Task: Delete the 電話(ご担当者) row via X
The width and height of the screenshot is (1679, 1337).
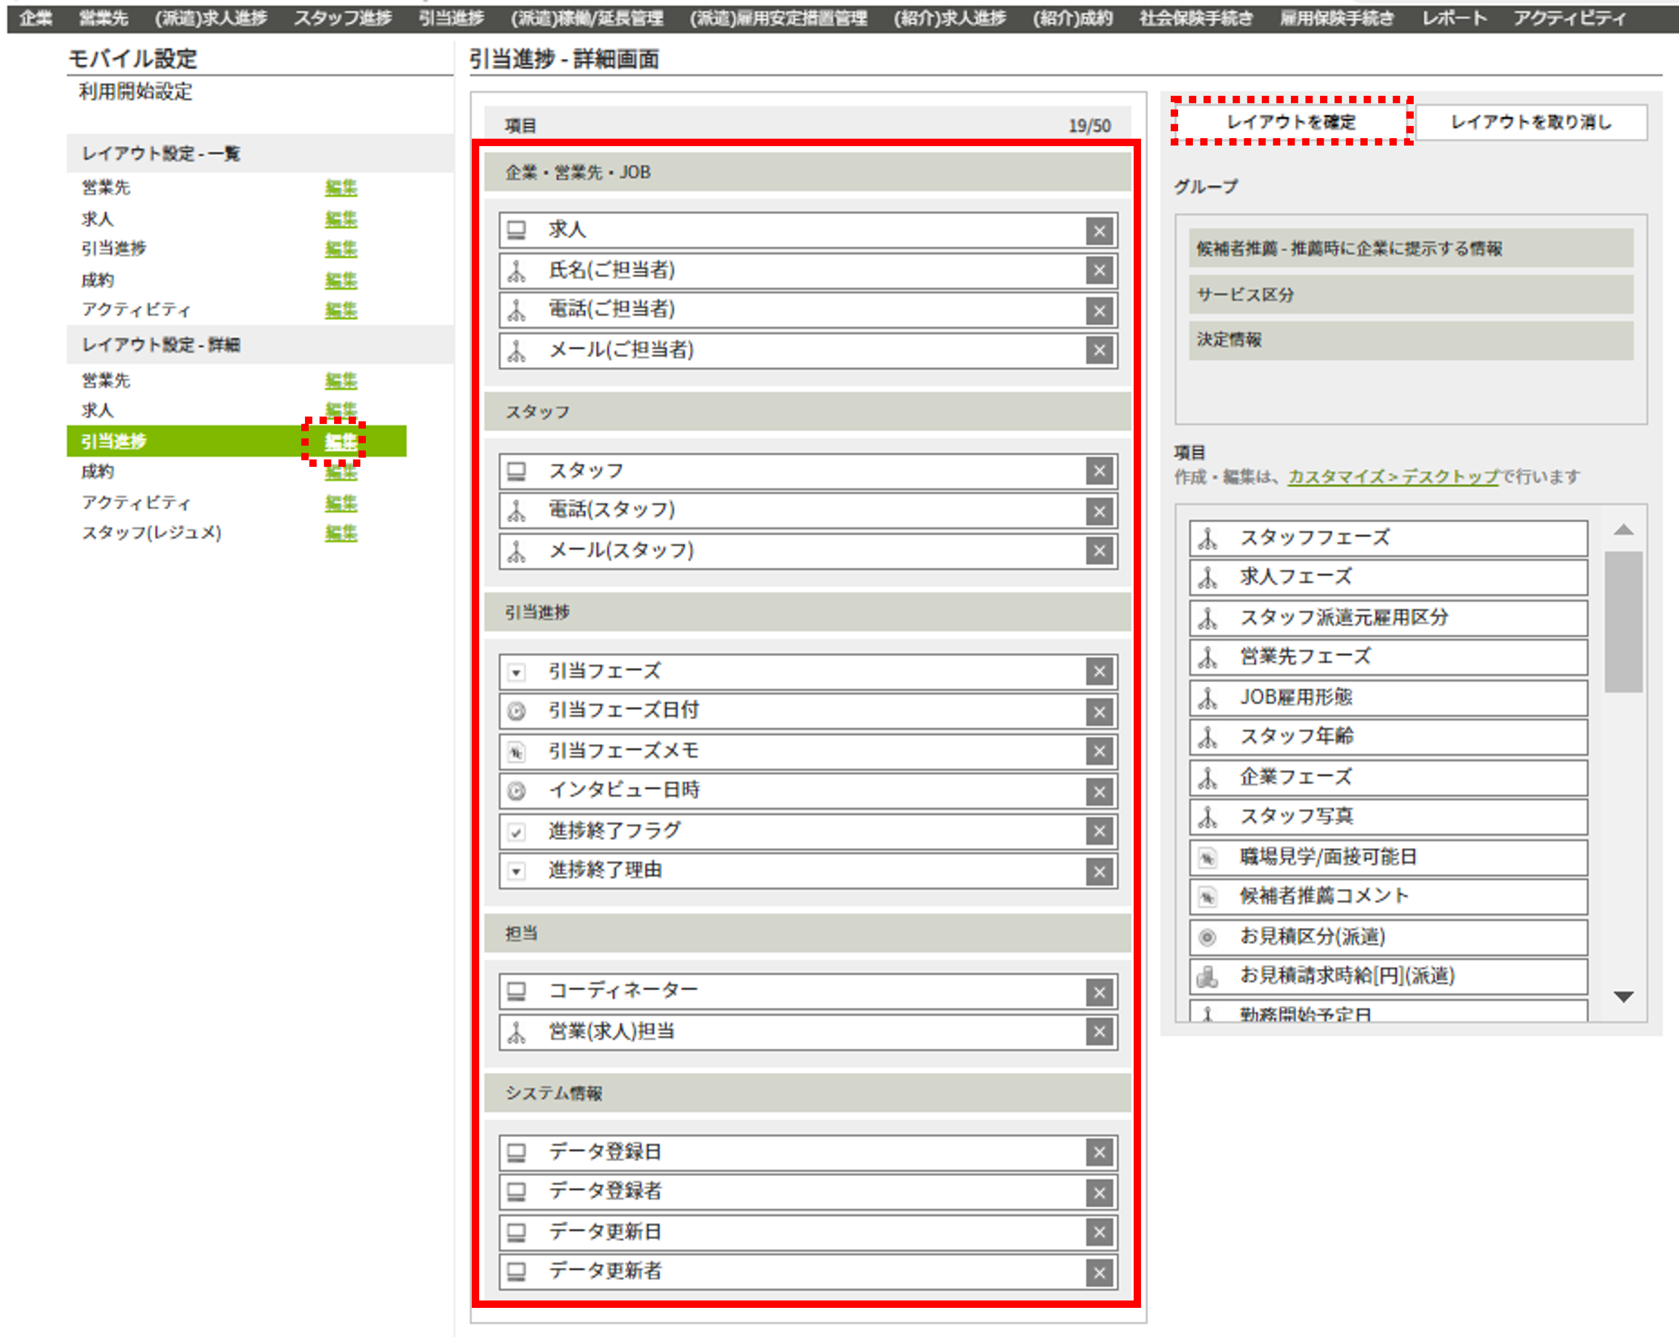Action: 1099,311
